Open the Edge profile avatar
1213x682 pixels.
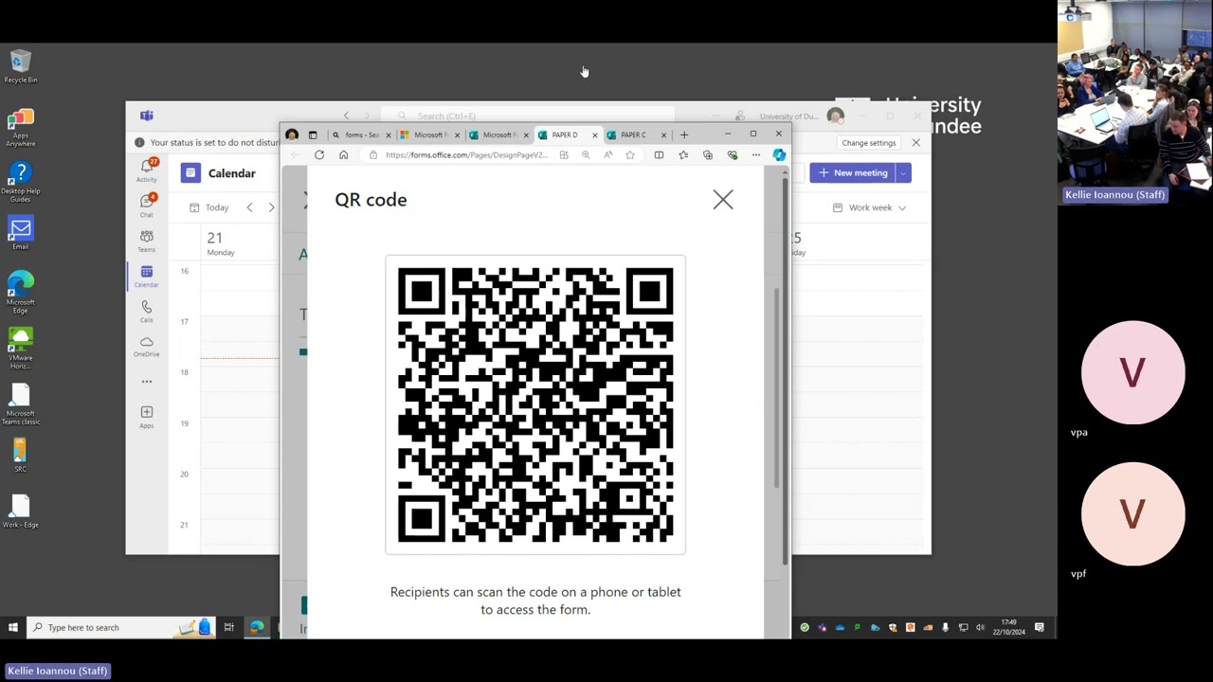[292, 135]
